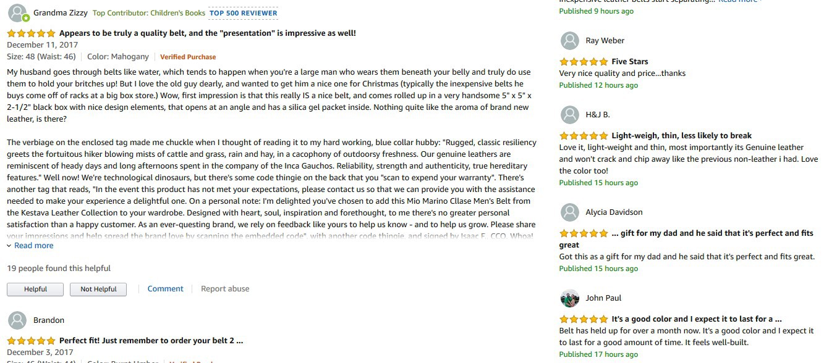The height and width of the screenshot is (363, 824).
Task: Click star rating on Ray Weber's review
Action: (x=584, y=62)
